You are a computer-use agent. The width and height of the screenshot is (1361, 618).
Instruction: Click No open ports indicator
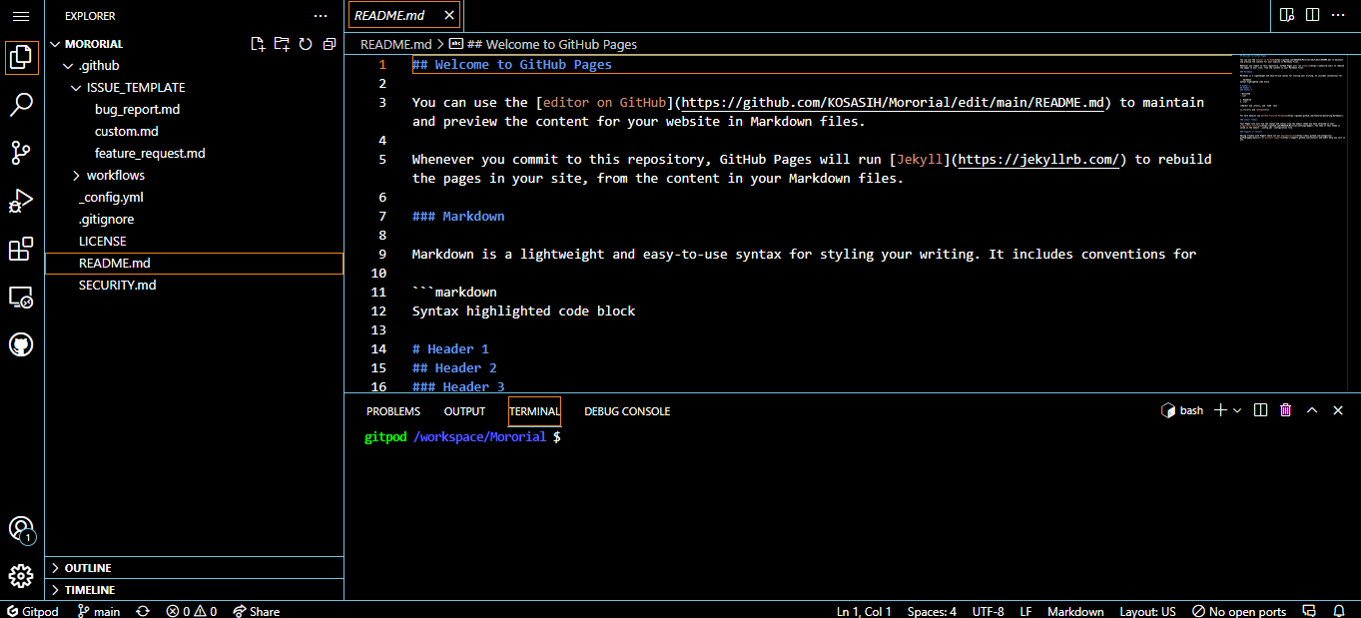tap(1239, 611)
